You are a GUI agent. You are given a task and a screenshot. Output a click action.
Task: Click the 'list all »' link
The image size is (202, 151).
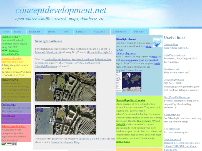click(x=120, y=53)
